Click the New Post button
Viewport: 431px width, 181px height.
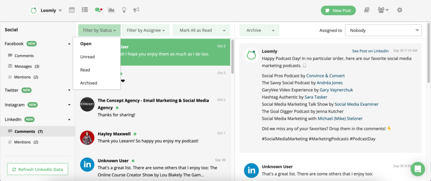(338, 10)
